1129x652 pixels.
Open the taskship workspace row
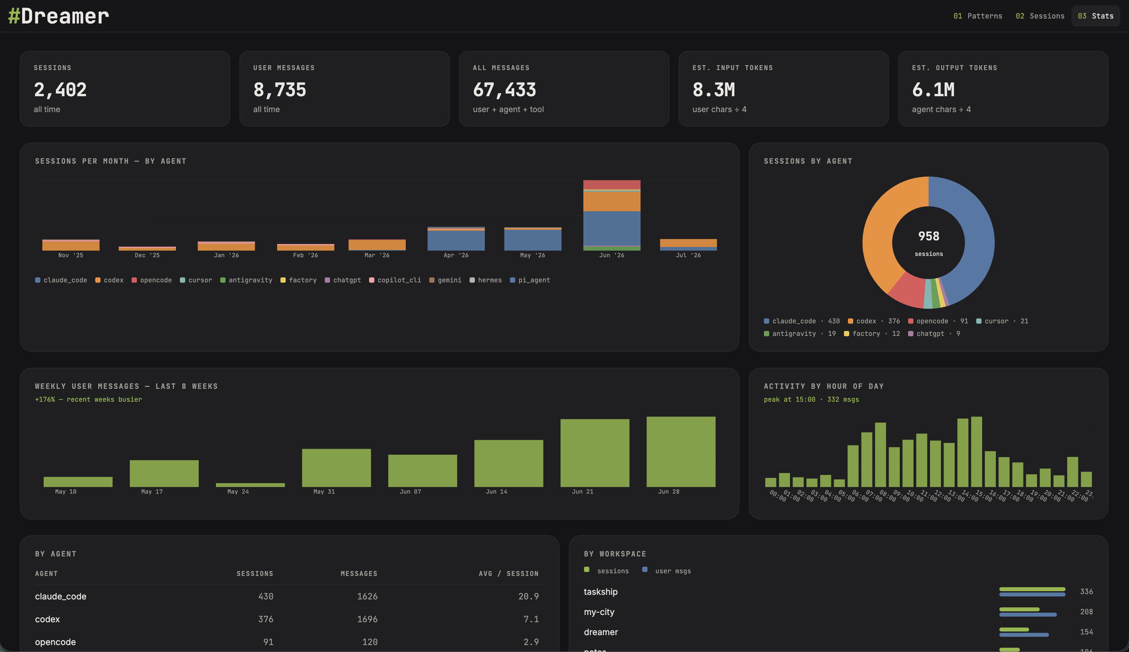[838, 591]
